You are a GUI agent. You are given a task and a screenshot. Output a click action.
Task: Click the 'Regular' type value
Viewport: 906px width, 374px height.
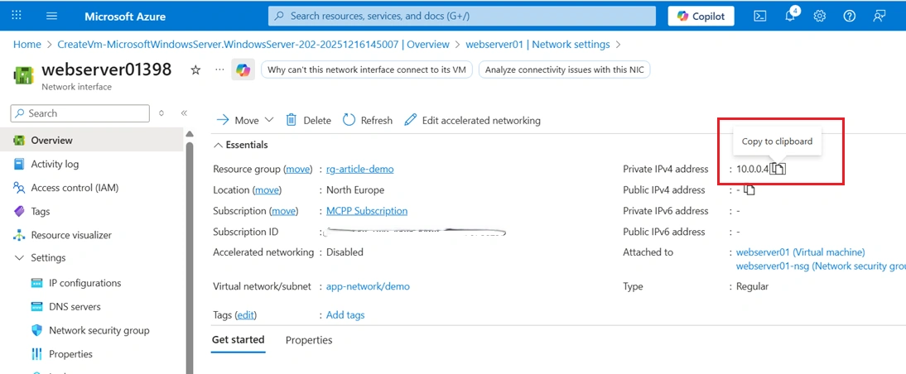click(x=752, y=286)
